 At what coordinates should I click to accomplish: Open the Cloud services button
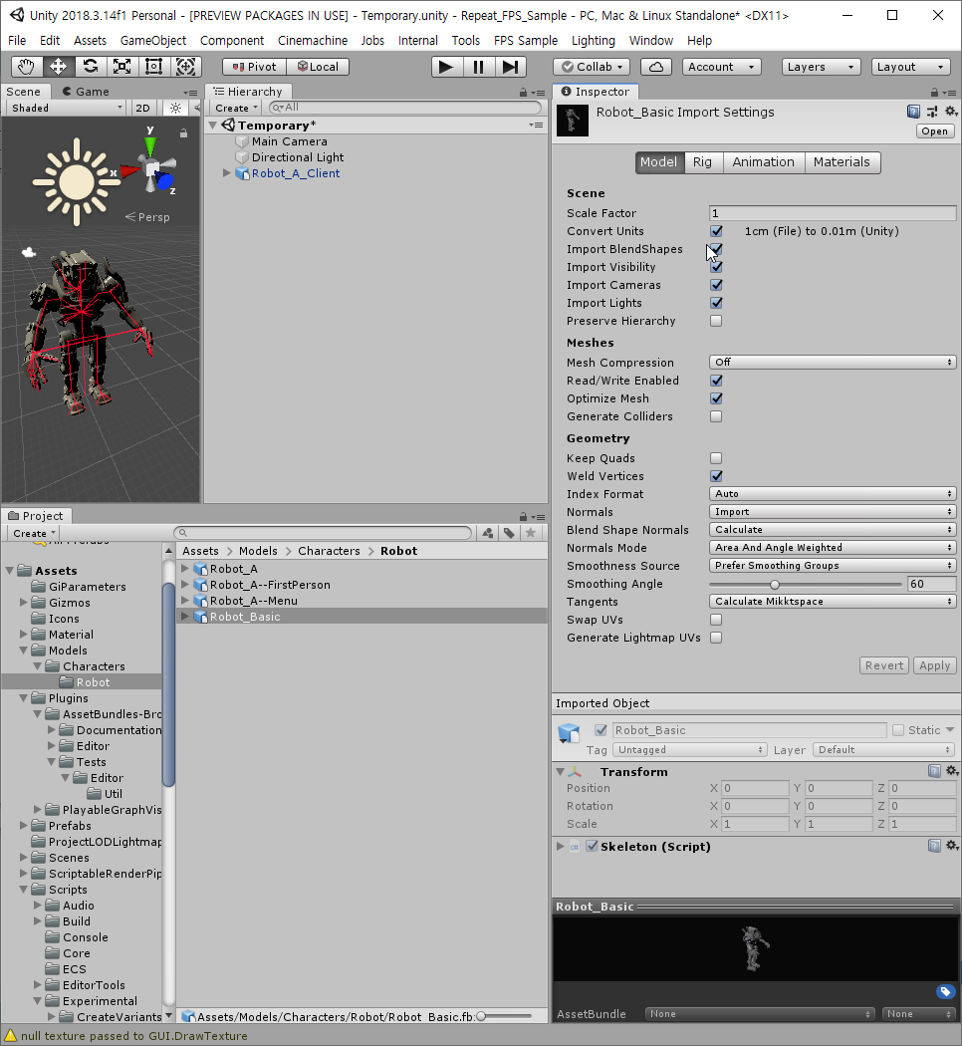(x=656, y=67)
